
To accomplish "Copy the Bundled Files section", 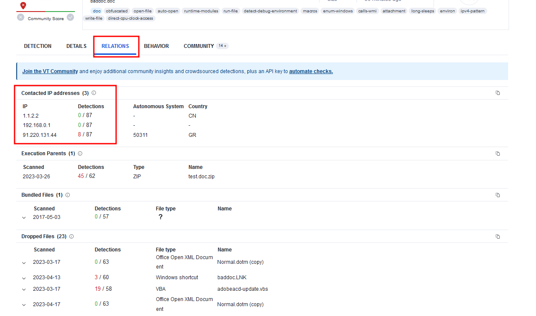I will (x=497, y=195).
